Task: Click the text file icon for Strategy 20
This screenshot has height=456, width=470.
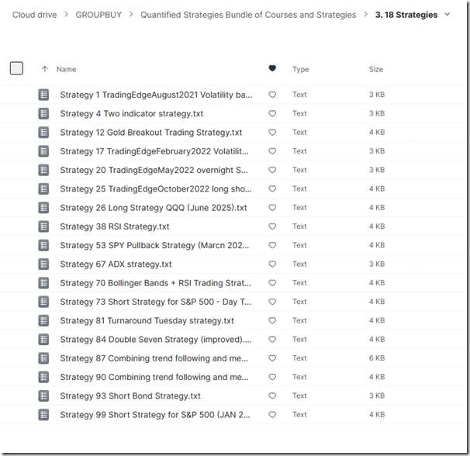Action: (x=43, y=170)
